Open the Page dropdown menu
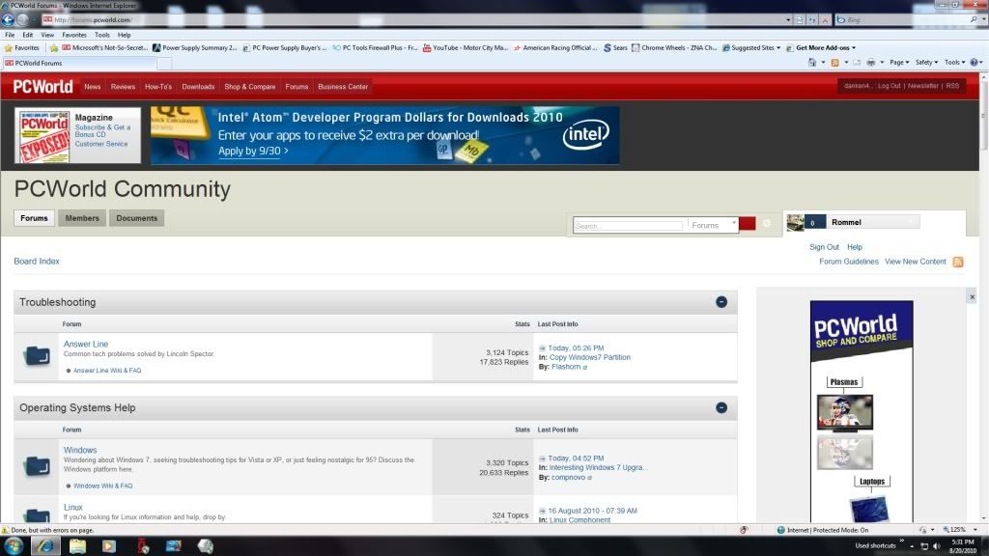 [x=899, y=63]
